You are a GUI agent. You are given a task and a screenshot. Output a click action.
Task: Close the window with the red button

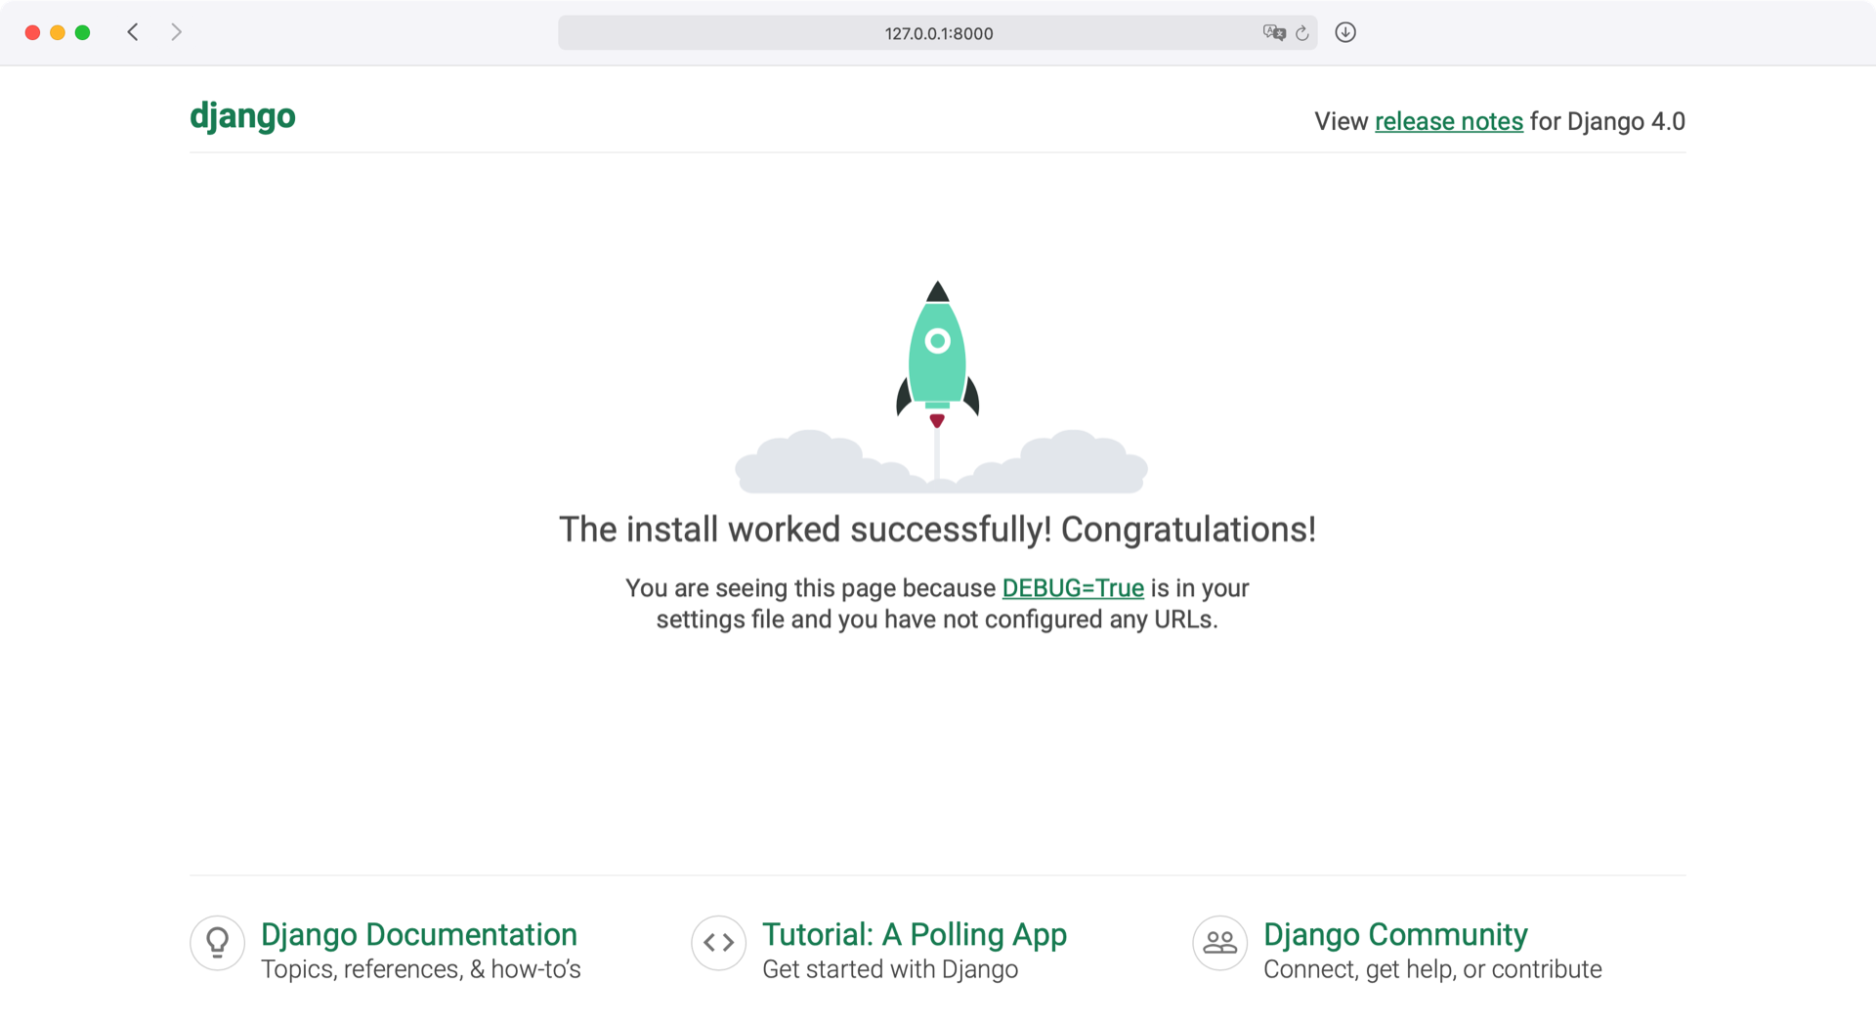click(x=32, y=32)
